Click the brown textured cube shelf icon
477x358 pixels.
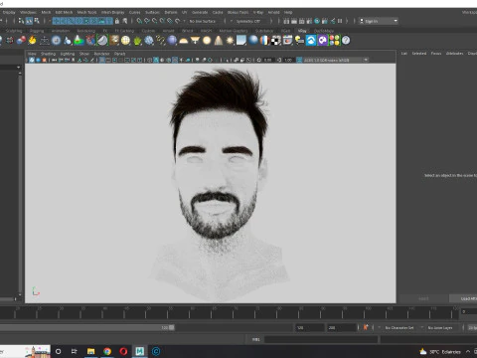point(114,41)
